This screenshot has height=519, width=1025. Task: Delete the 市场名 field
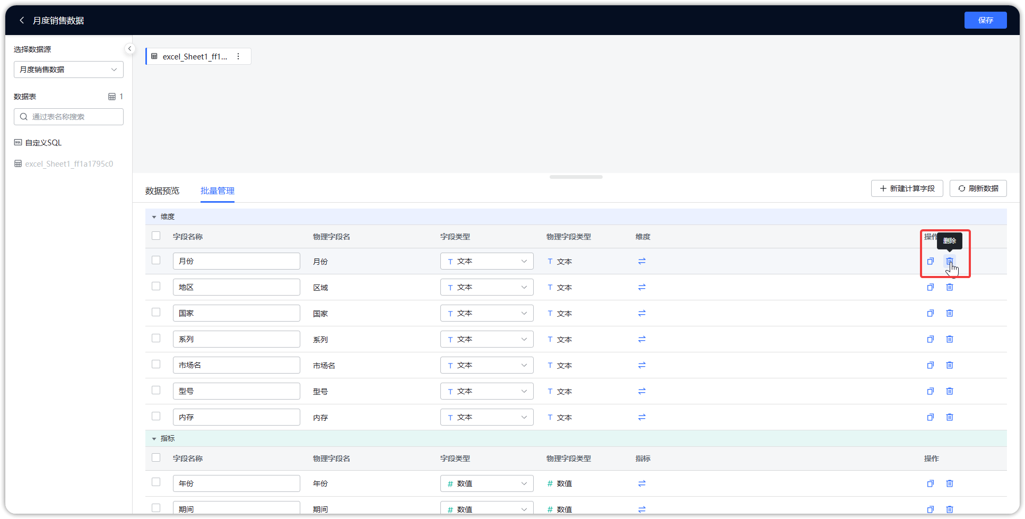950,365
